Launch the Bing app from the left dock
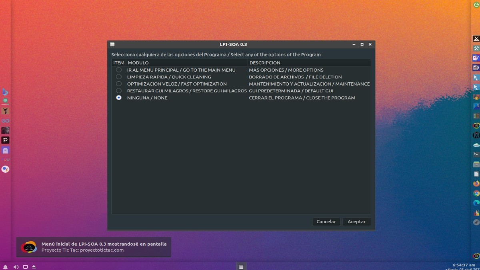 point(5,92)
